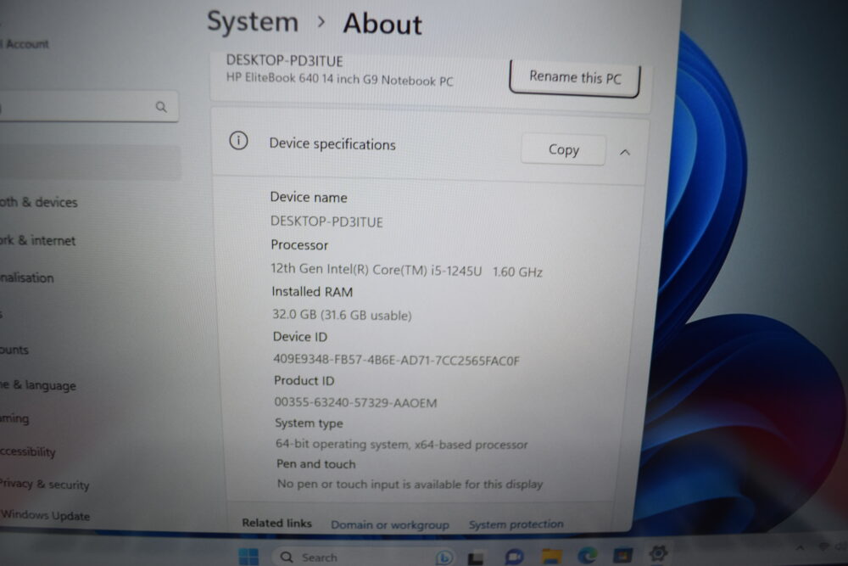Click the Wi-Fi icon in system tray
This screenshot has width=848, height=566.
coord(823,547)
